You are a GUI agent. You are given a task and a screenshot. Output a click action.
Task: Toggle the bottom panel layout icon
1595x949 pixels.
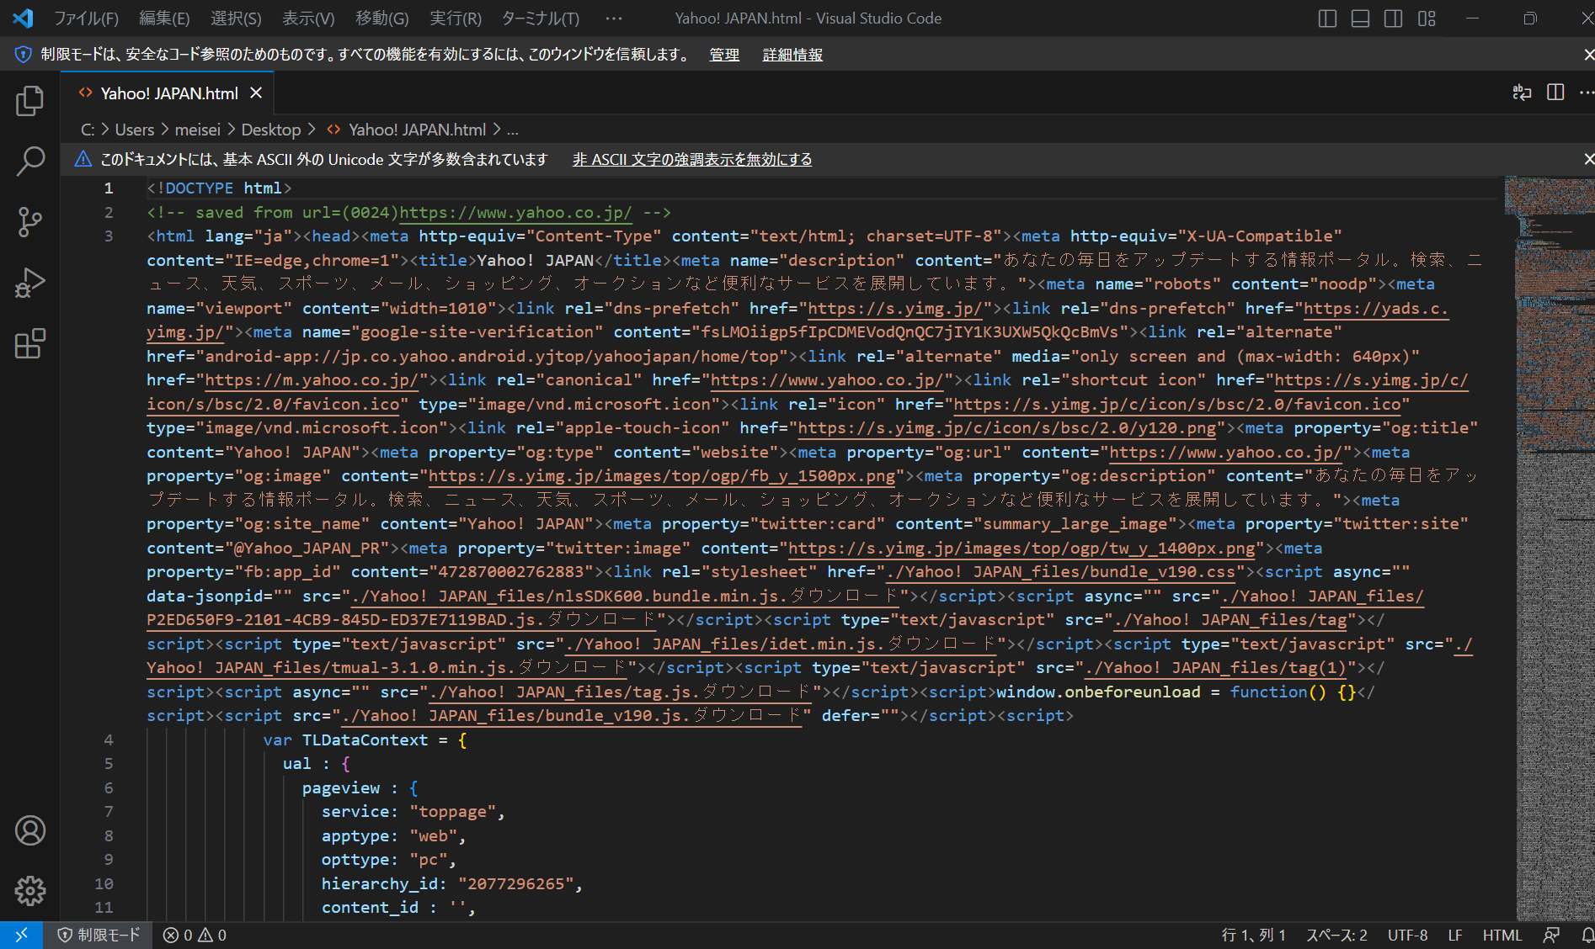1360,19
